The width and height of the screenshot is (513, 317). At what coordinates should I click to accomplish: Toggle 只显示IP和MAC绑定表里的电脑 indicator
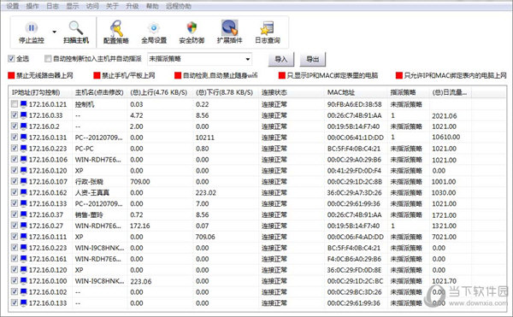[281, 76]
